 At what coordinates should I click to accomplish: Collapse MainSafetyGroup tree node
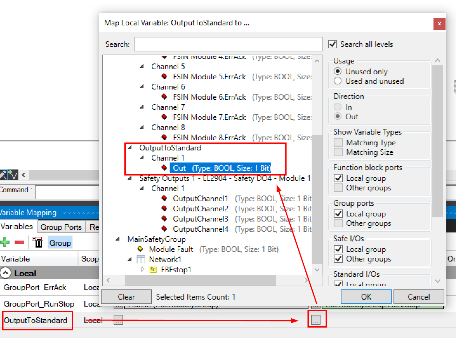coord(118,239)
